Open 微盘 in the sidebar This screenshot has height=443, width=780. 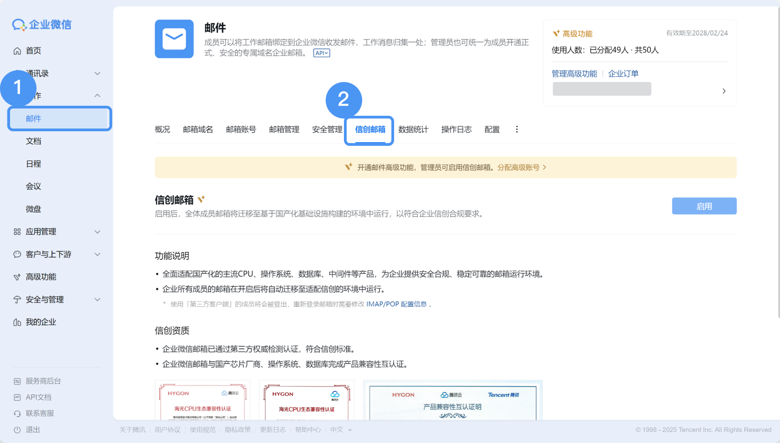(x=33, y=209)
